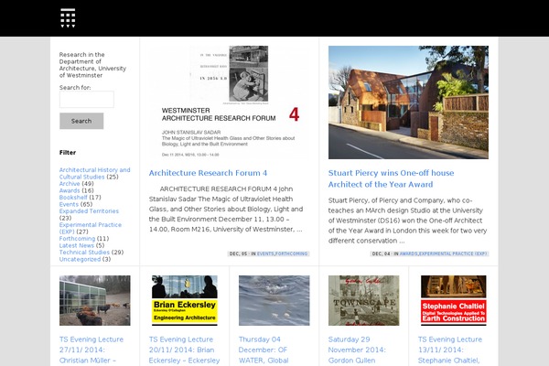Follow the AWARDS tag under the Piercy post
The image size is (549, 366).
pos(408,253)
